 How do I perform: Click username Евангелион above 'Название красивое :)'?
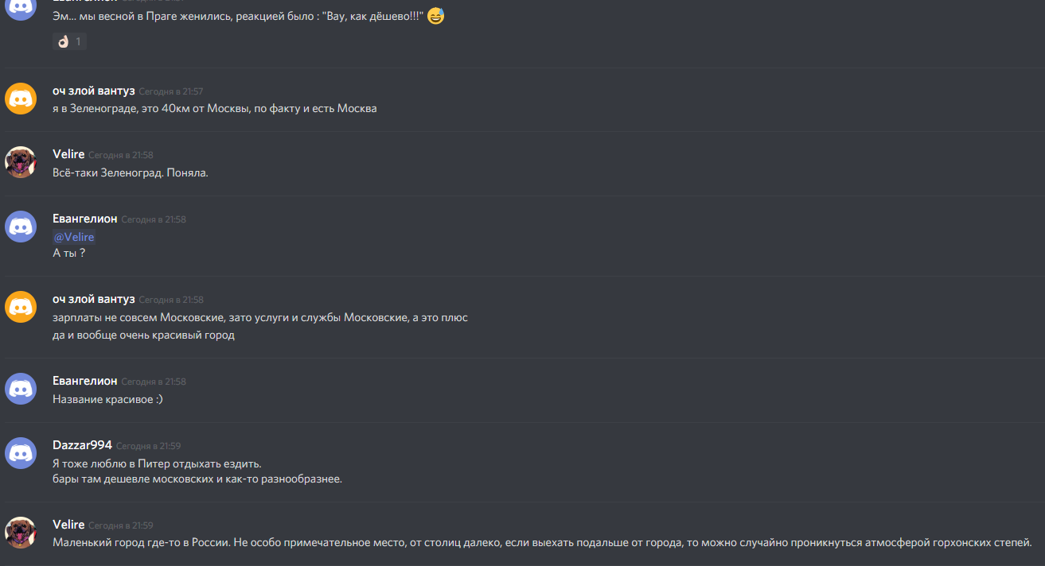tap(85, 381)
